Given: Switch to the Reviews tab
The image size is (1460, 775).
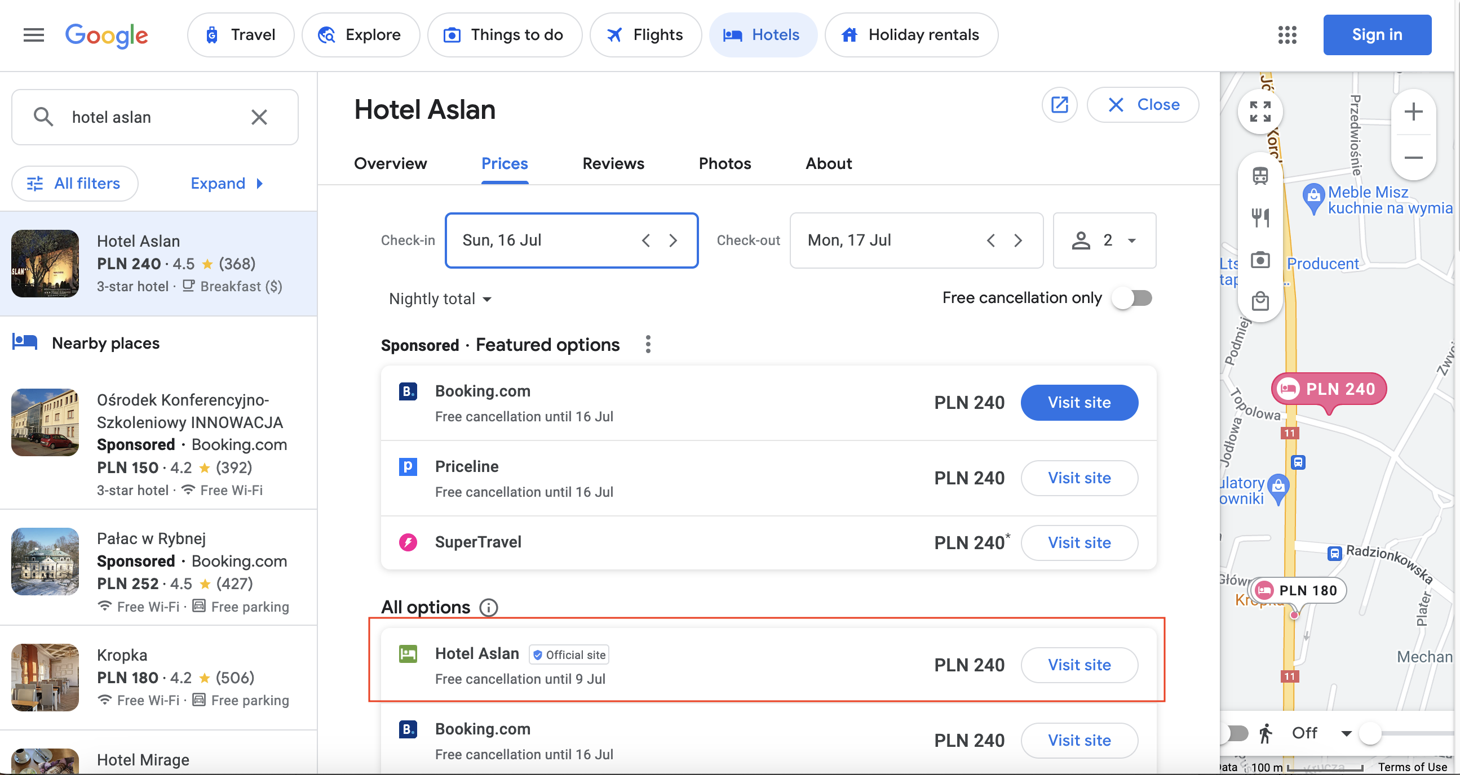Looking at the screenshot, I should pos(613,163).
